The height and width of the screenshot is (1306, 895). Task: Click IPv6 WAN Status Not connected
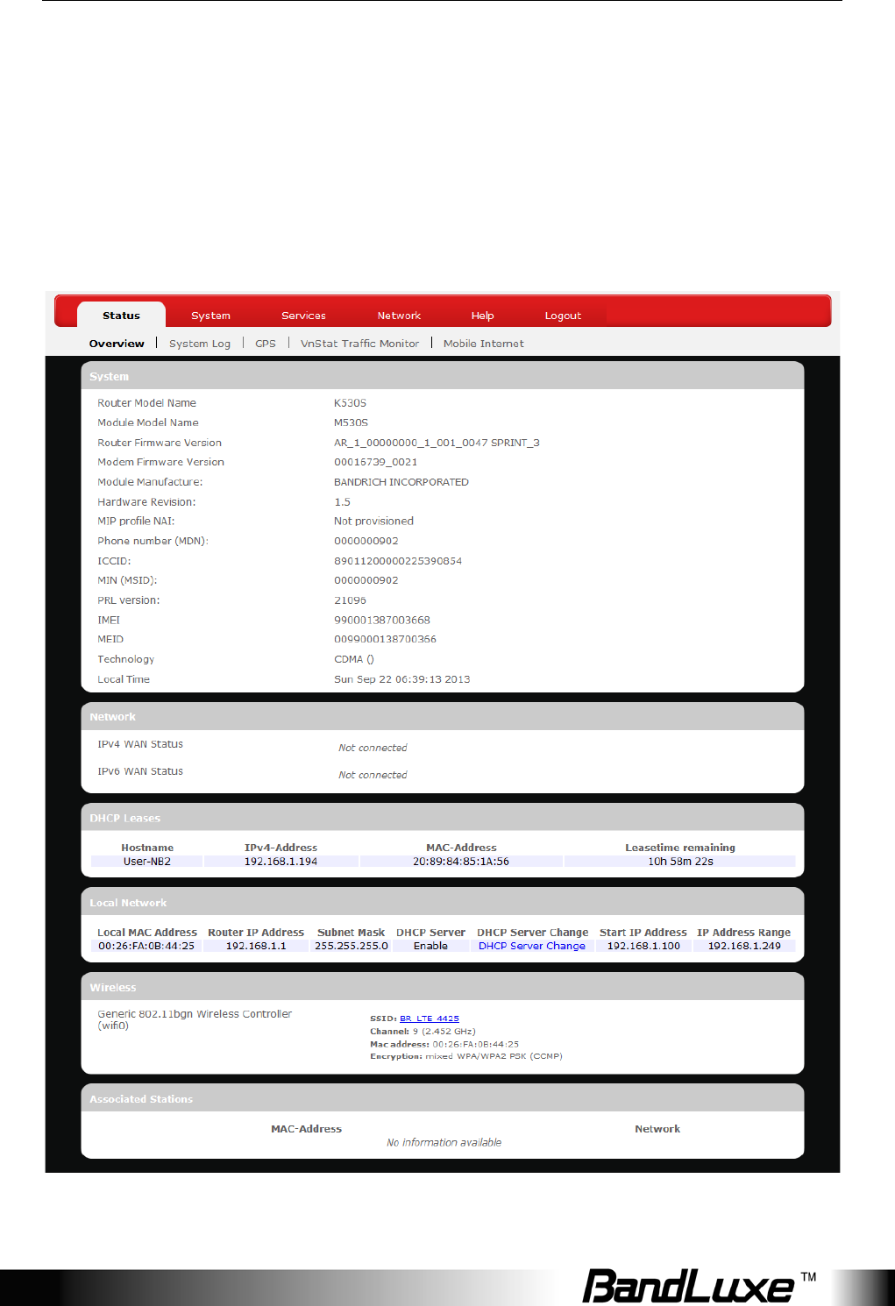373,775
